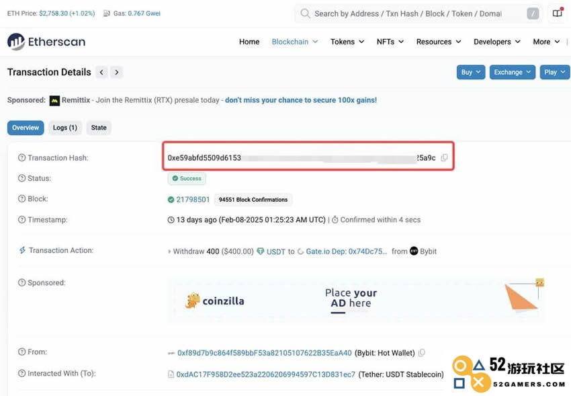Expand the Withdraw transaction action arrow

pyautogui.click(x=169, y=251)
